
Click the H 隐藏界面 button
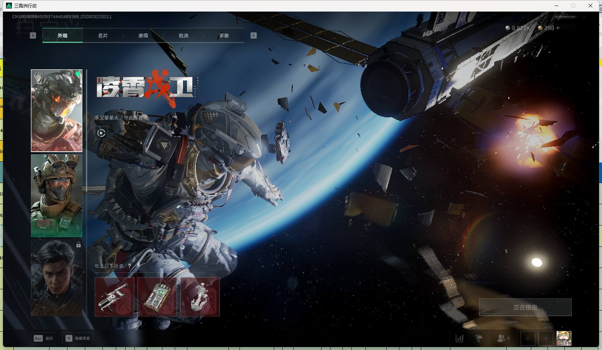[x=78, y=338]
